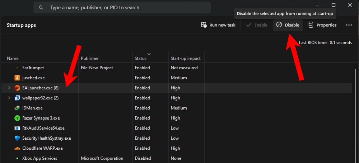Disable the selected start-up app

pos(288,25)
